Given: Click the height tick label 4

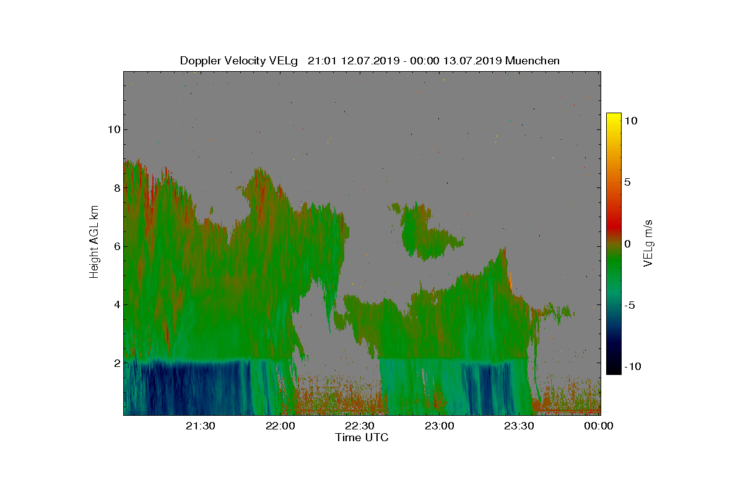Looking at the screenshot, I should (x=116, y=304).
